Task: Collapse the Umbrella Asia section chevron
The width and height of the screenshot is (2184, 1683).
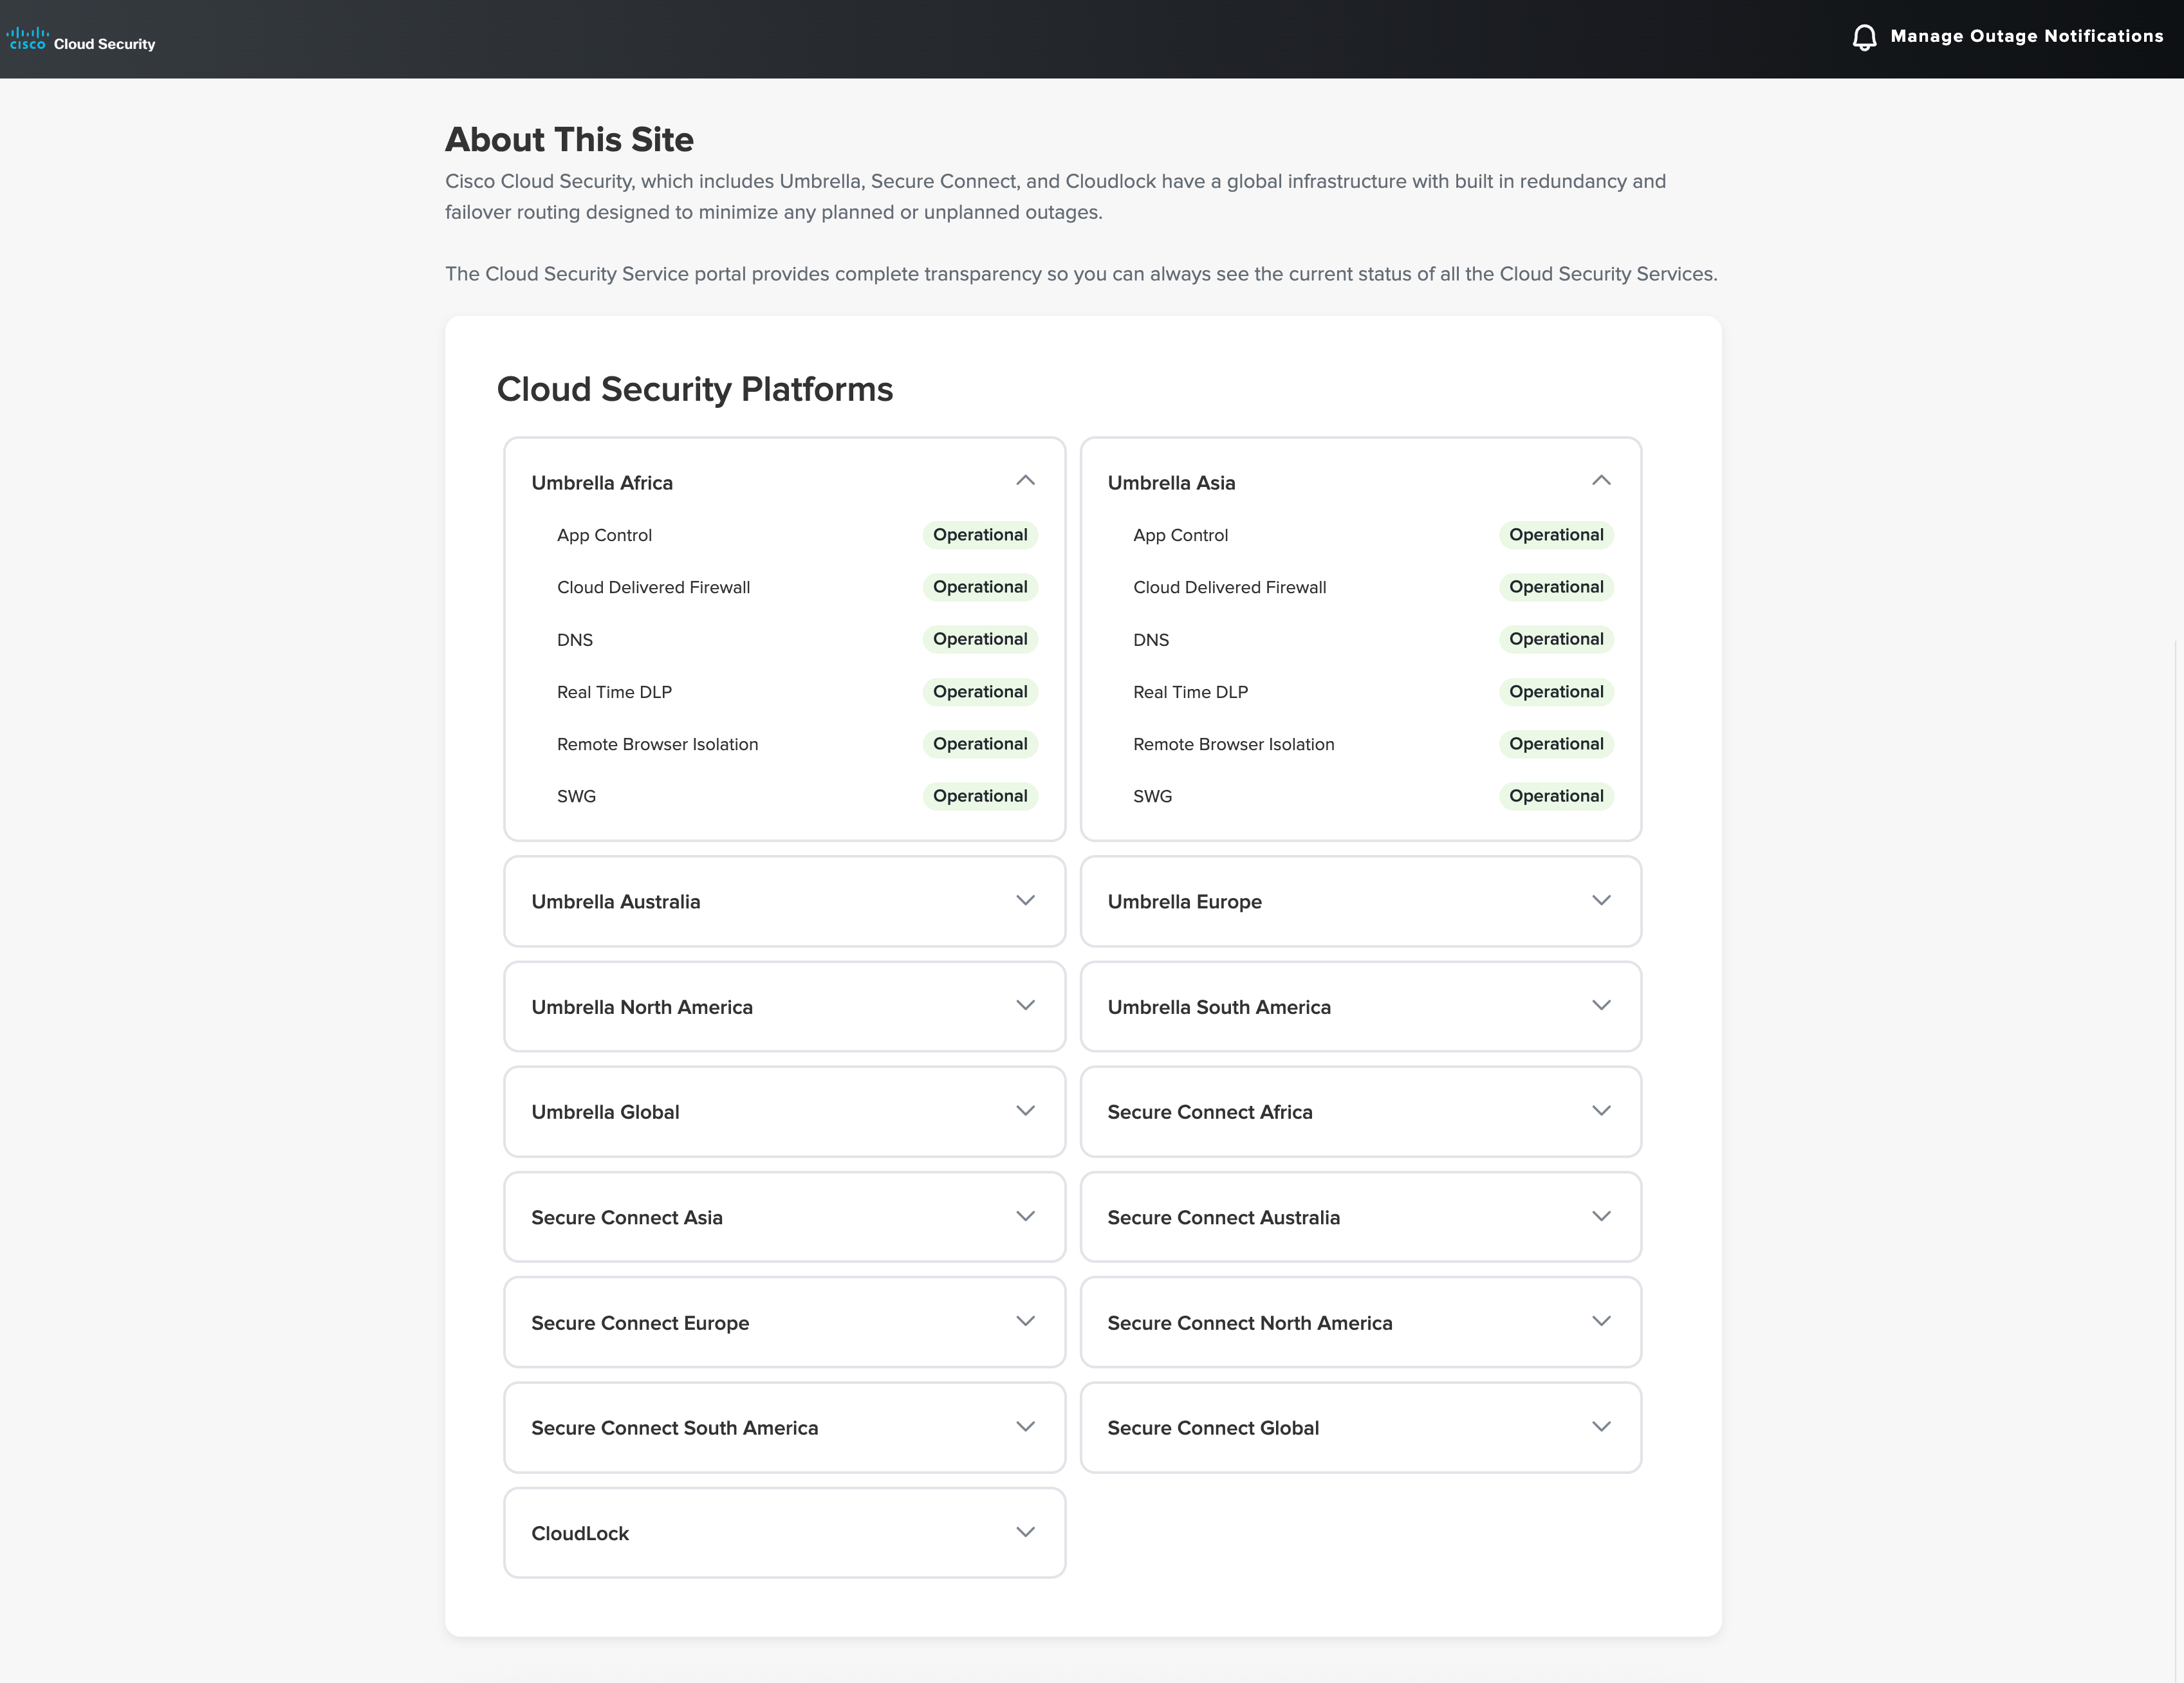Action: [x=1601, y=480]
